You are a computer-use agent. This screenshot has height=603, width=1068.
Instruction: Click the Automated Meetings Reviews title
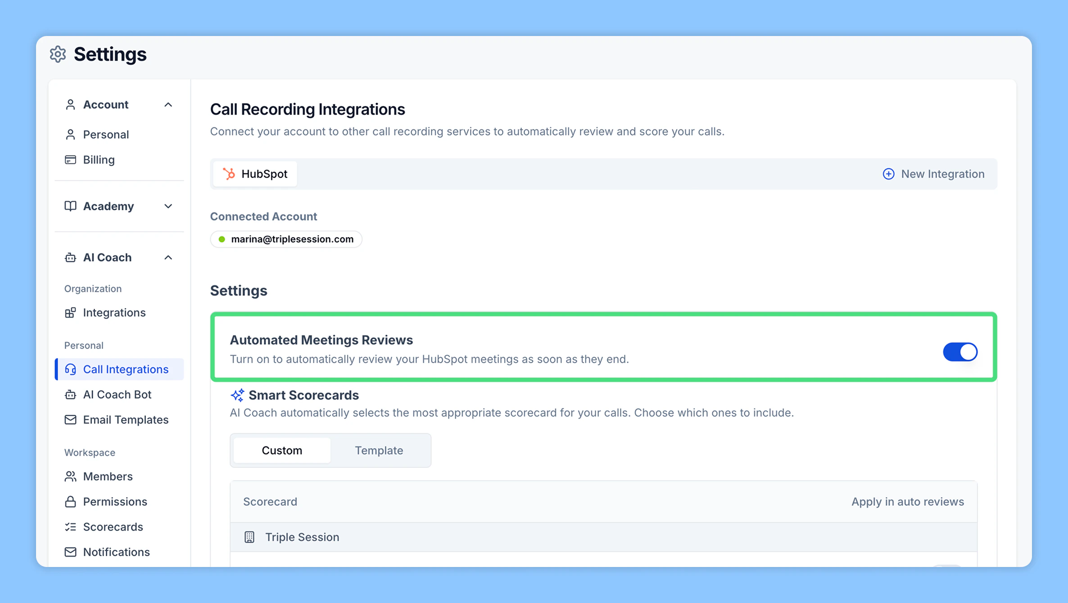tap(321, 340)
